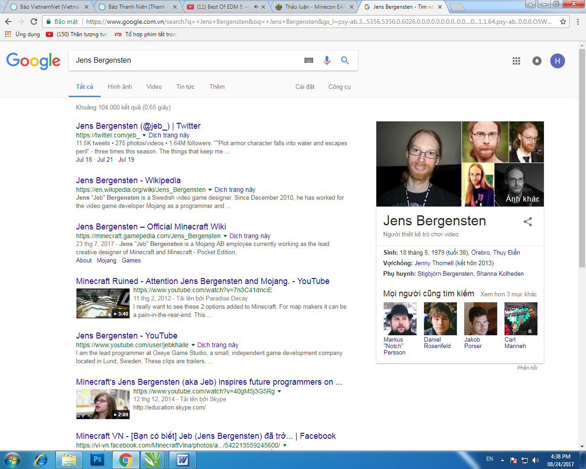Open the Google account avatar H

click(x=558, y=61)
